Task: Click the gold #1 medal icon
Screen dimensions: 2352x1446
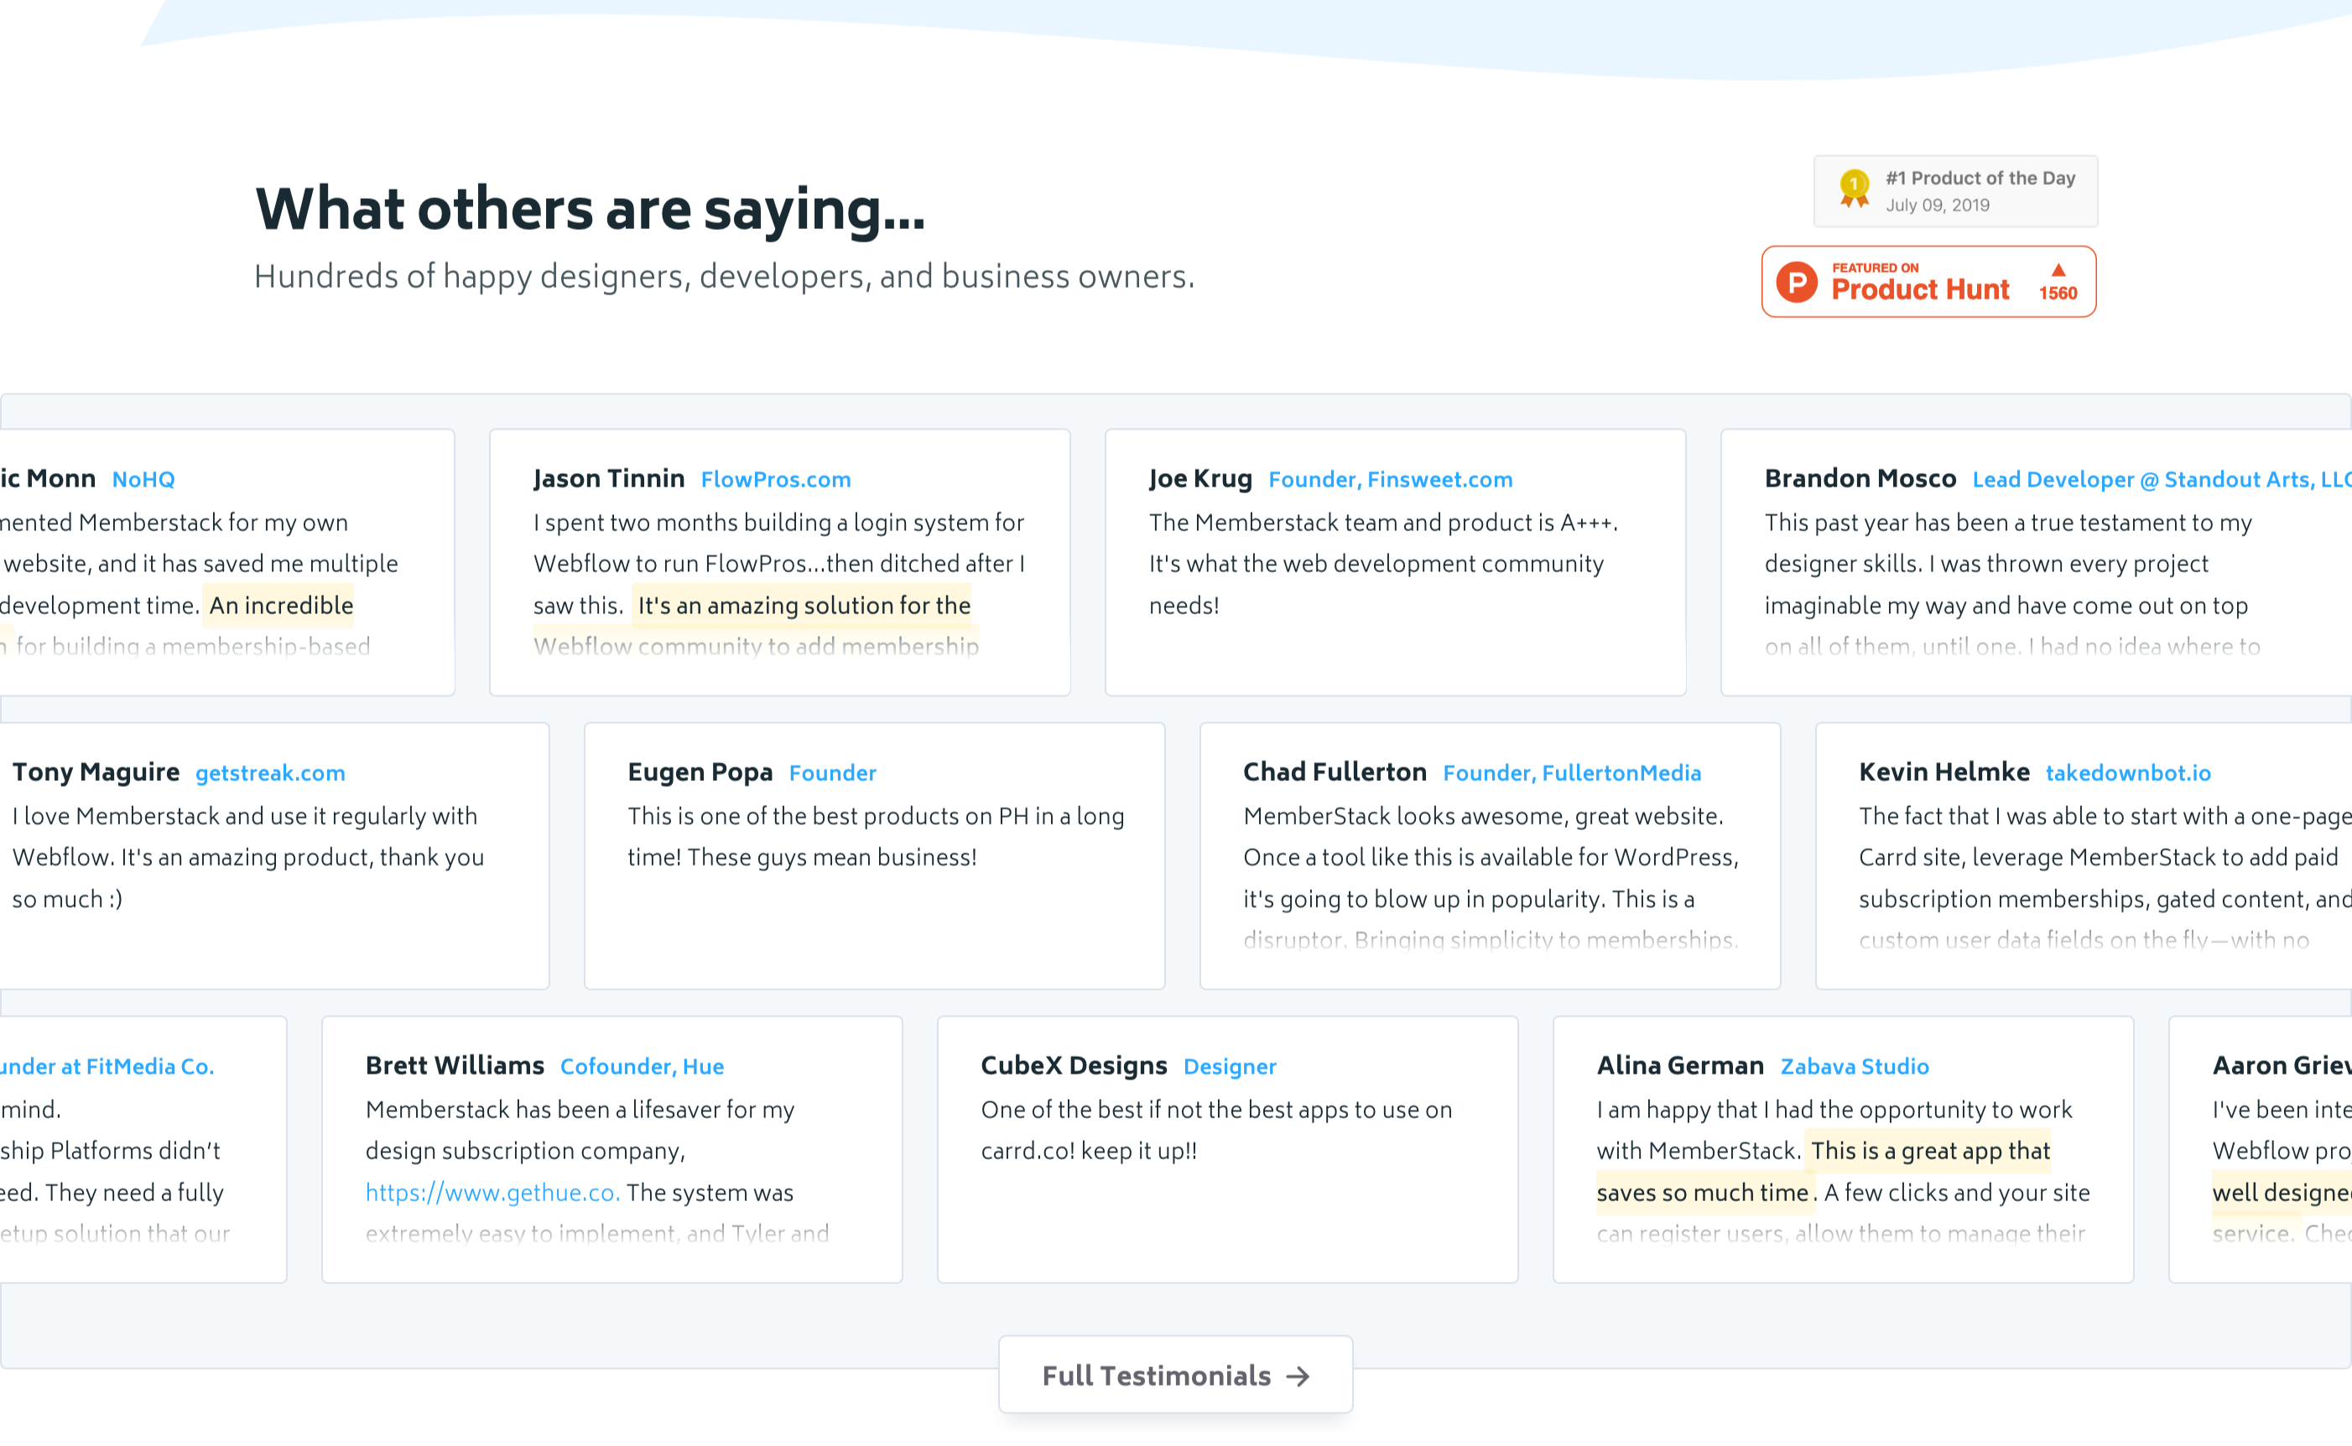Action: [x=1855, y=189]
